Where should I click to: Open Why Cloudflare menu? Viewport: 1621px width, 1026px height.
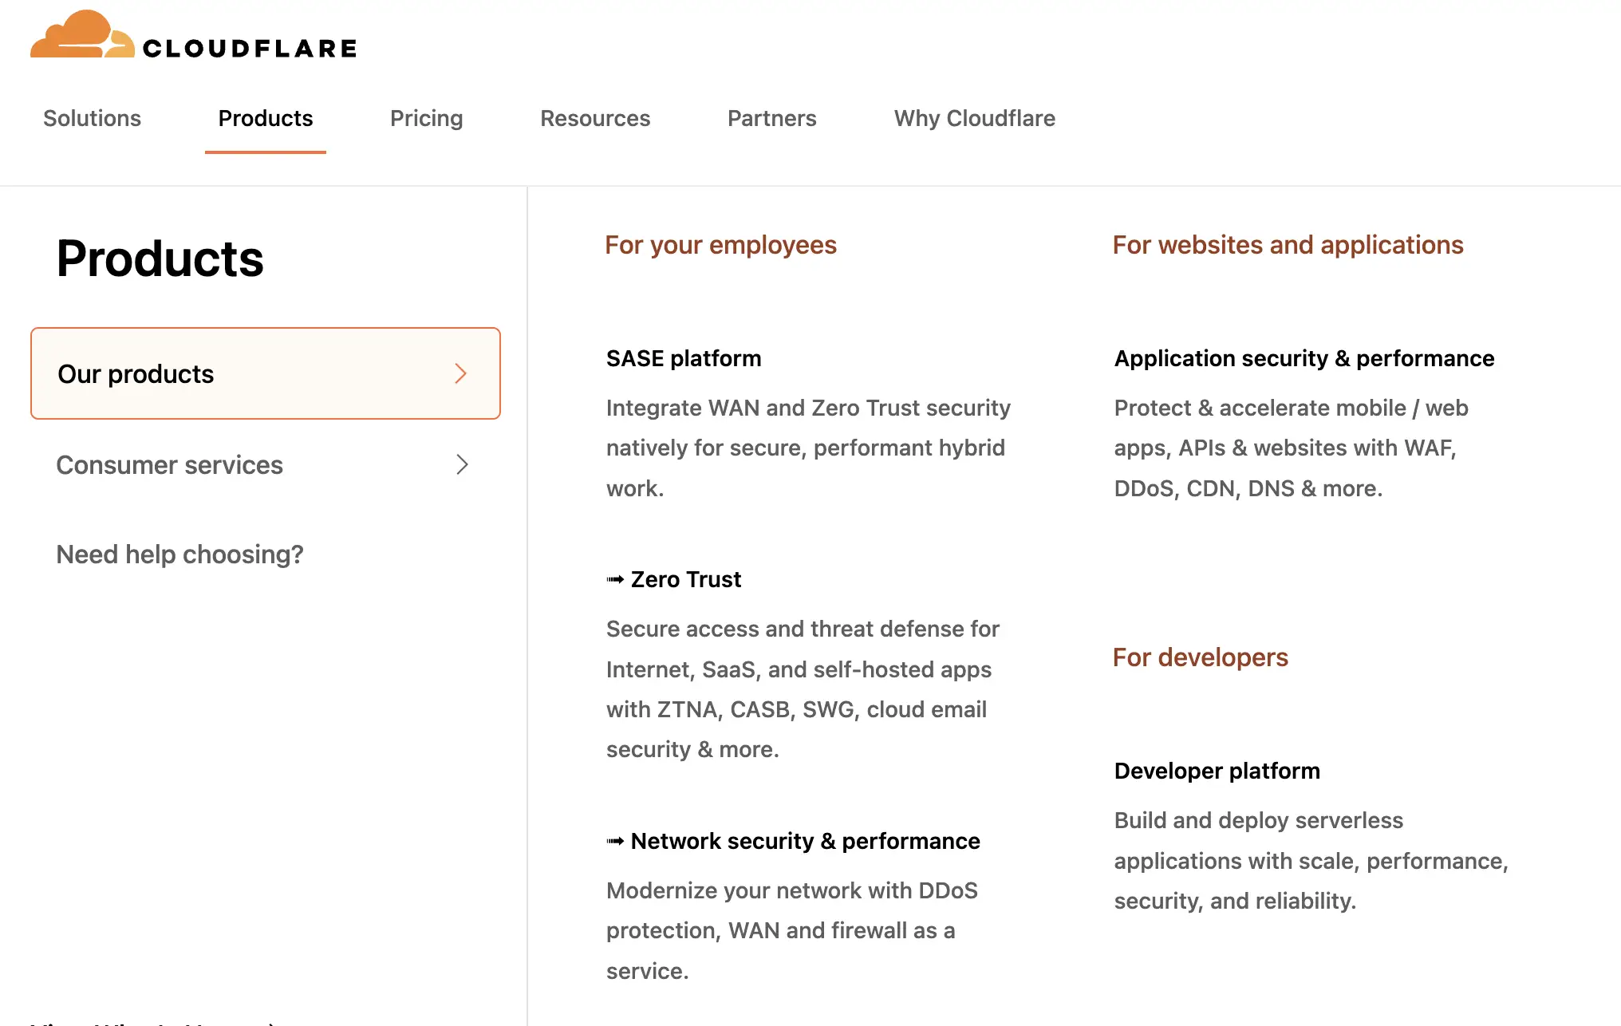(974, 118)
